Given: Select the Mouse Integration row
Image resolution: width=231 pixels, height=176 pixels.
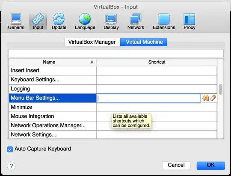Looking at the screenshot, I should (53, 116).
